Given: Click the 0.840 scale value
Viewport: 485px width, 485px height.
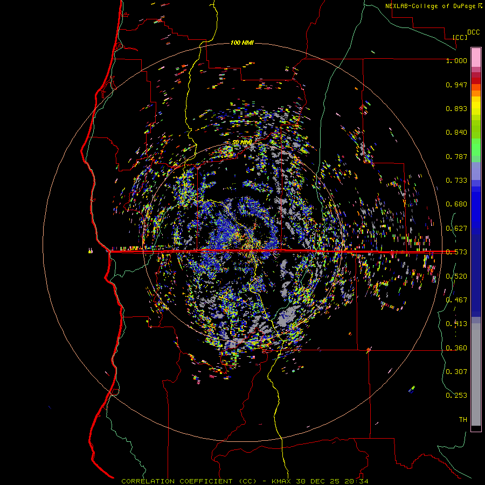Looking at the screenshot, I should [456, 133].
